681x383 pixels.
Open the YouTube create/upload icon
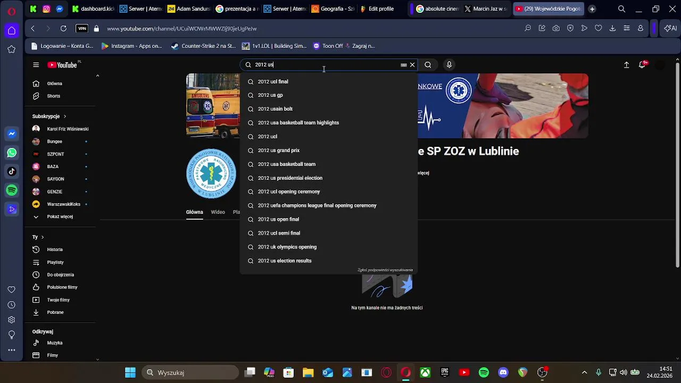627,65
